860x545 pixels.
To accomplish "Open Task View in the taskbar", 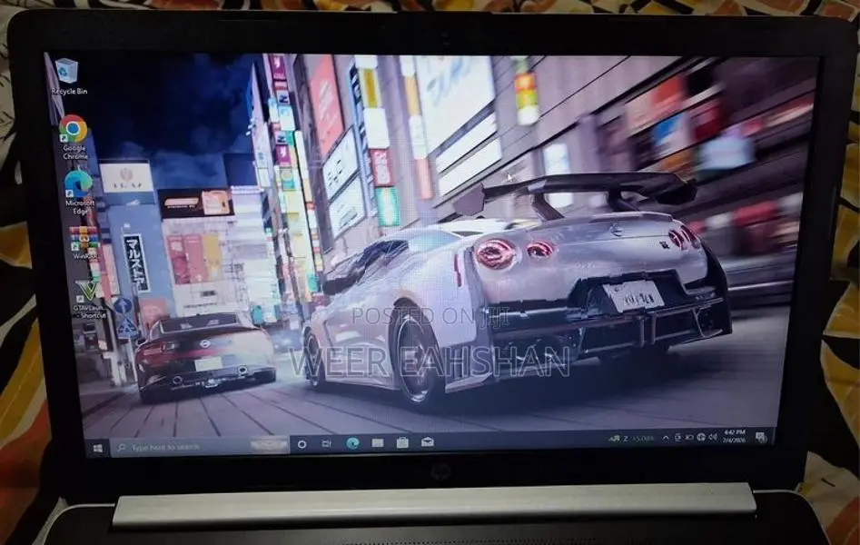I will coord(326,443).
